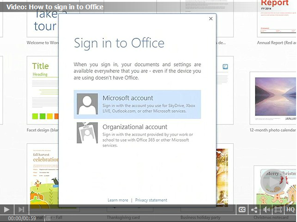Select the 12-month photo calendar thumbnail
Screen dimensions: 297x222
(273, 98)
